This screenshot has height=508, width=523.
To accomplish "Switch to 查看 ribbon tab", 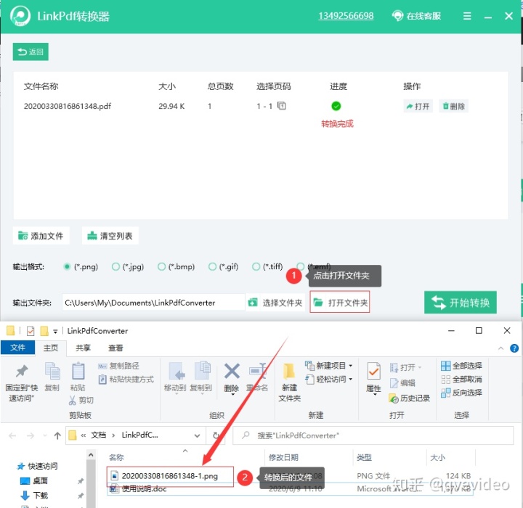I will [115, 348].
